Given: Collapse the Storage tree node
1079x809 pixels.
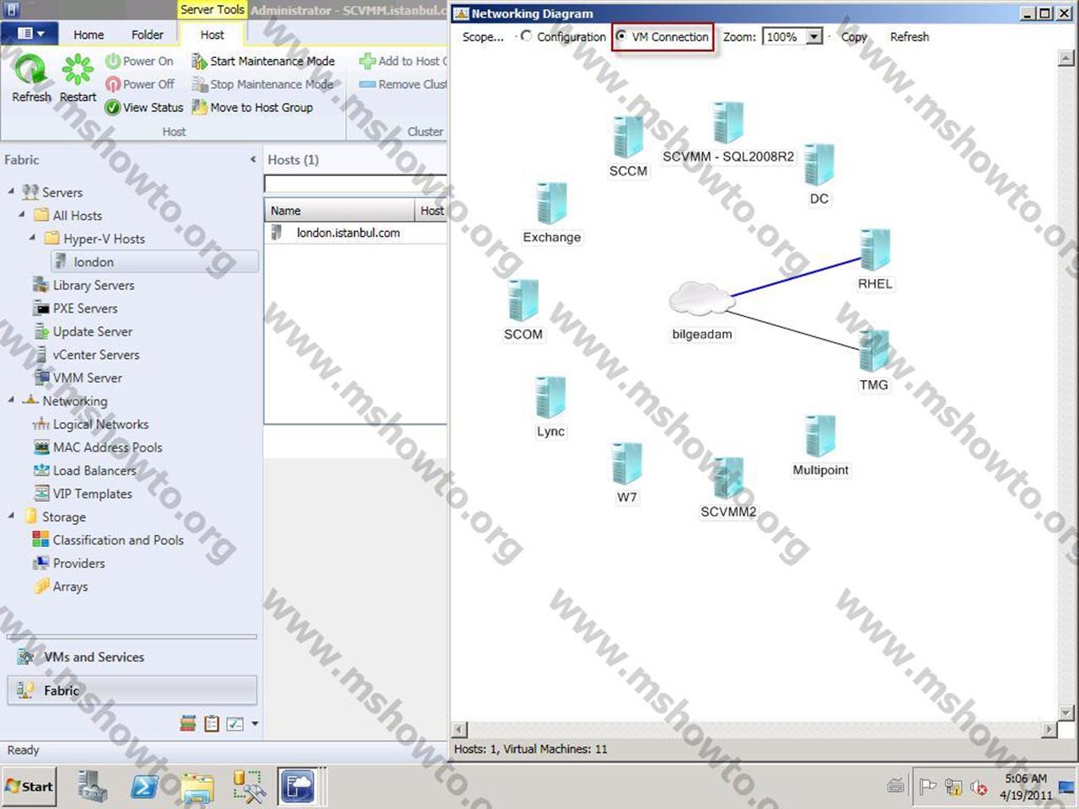Looking at the screenshot, I should click(x=11, y=516).
